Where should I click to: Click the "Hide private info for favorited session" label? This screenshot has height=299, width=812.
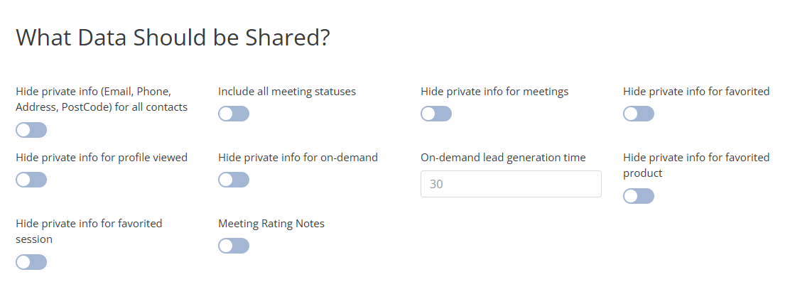click(x=89, y=231)
